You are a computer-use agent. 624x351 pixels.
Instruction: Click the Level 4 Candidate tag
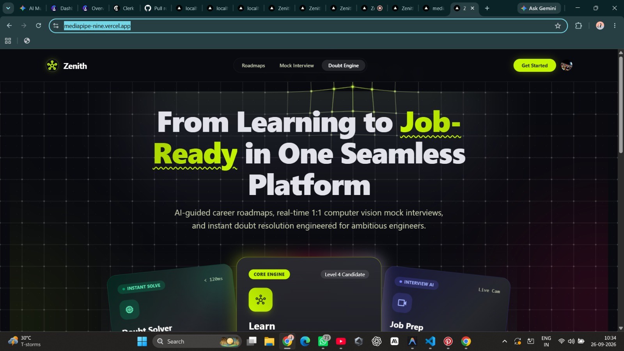click(345, 275)
